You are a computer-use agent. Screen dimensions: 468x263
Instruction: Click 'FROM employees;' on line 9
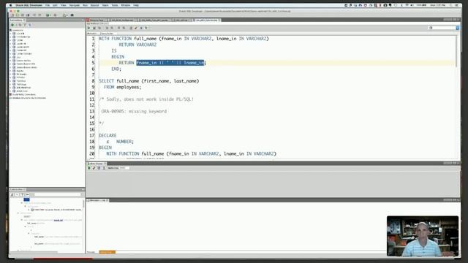pyautogui.click(x=123, y=87)
